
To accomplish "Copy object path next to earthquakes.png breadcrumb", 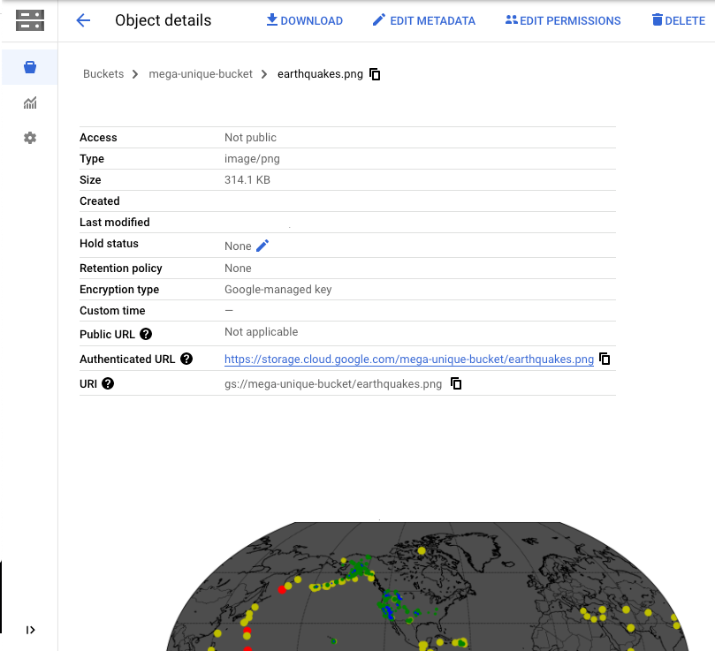I will click(375, 74).
